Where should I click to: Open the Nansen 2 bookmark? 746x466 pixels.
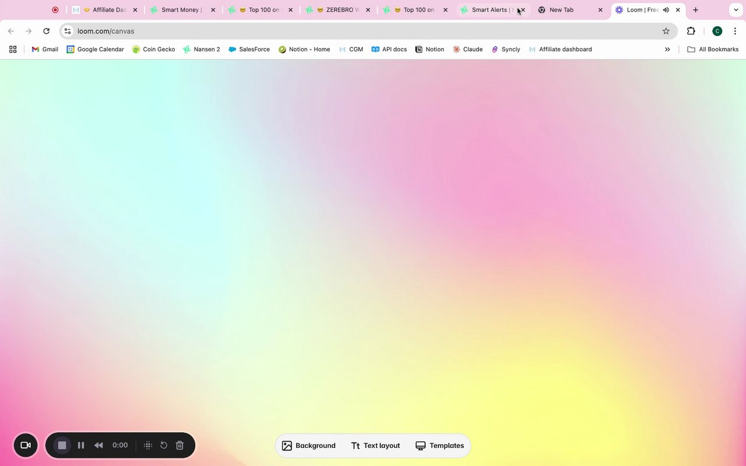tap(202, 50)
